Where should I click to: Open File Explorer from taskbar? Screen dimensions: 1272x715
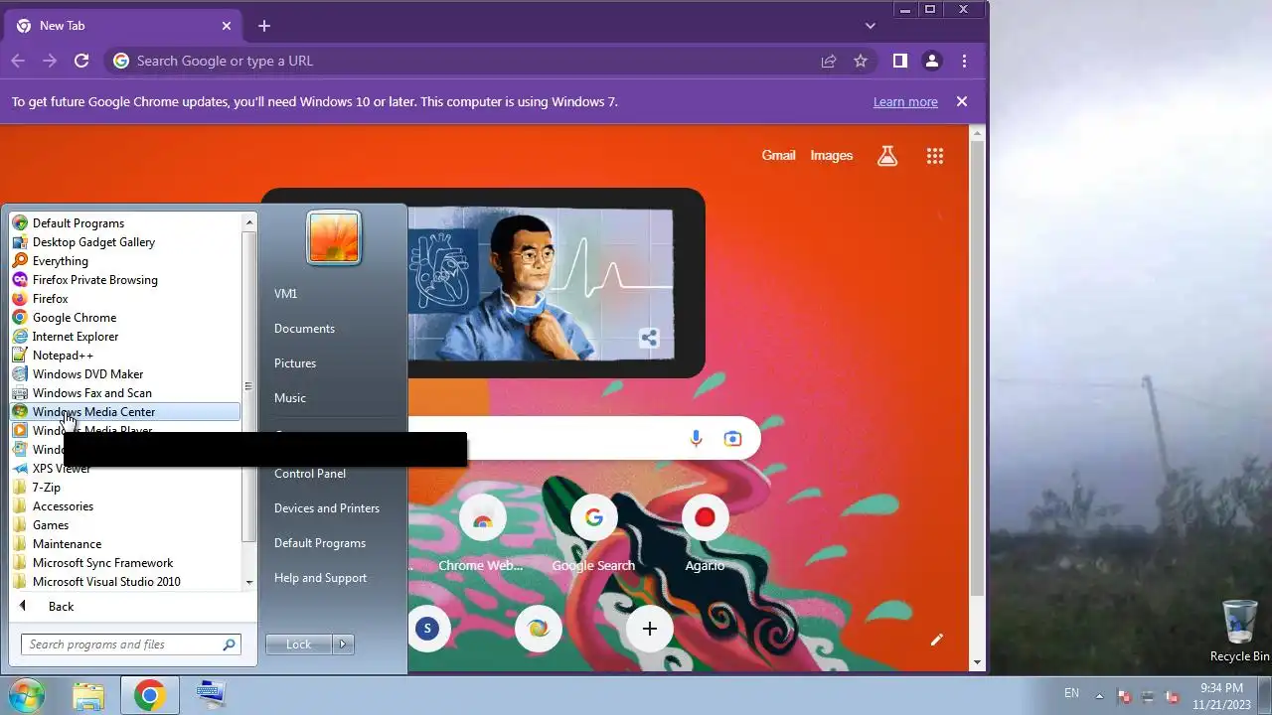pos(88,695)
